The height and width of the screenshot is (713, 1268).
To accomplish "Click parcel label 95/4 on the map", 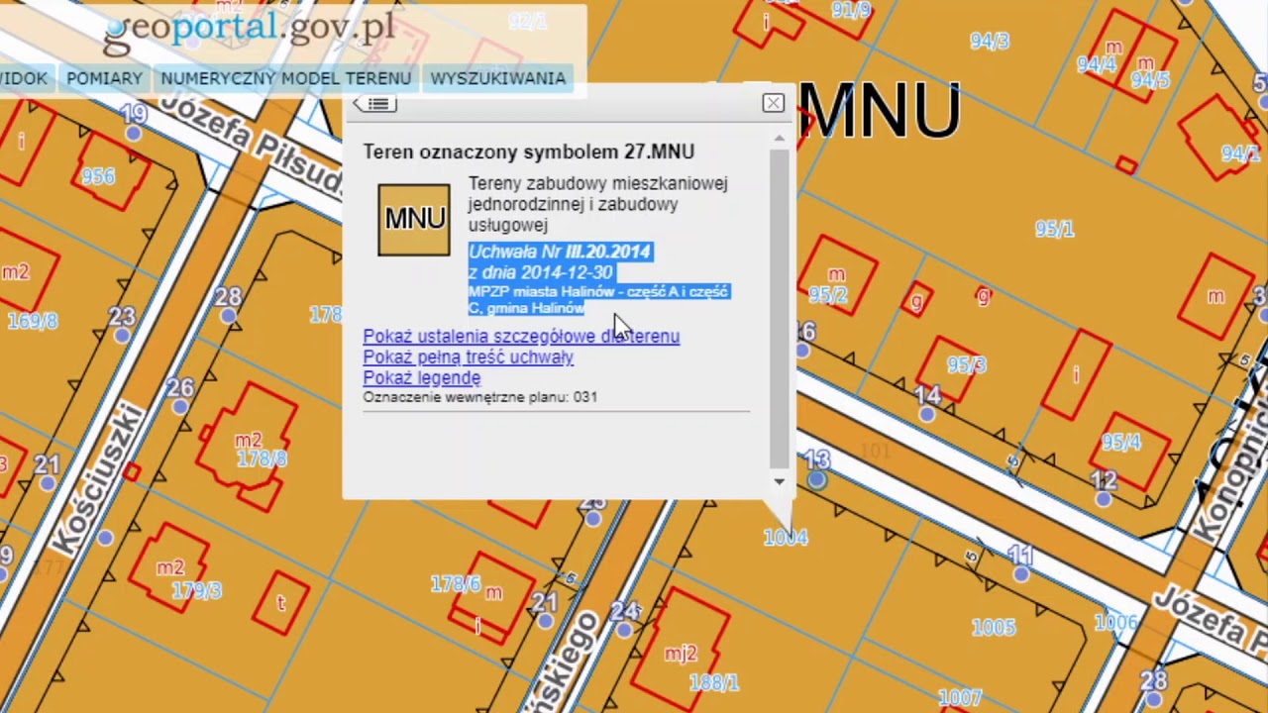I will click(1121, 443).
